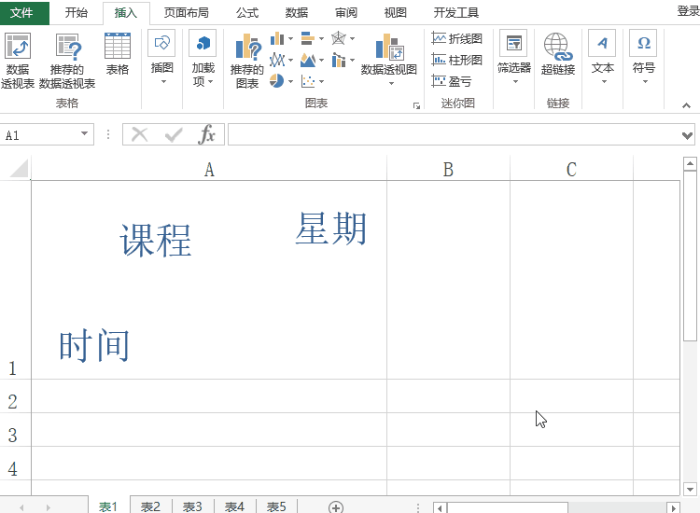This screenshot has width=700, height=513.
Task: Click the horizontal scrollbar right arrow
Action: [673, 508]
